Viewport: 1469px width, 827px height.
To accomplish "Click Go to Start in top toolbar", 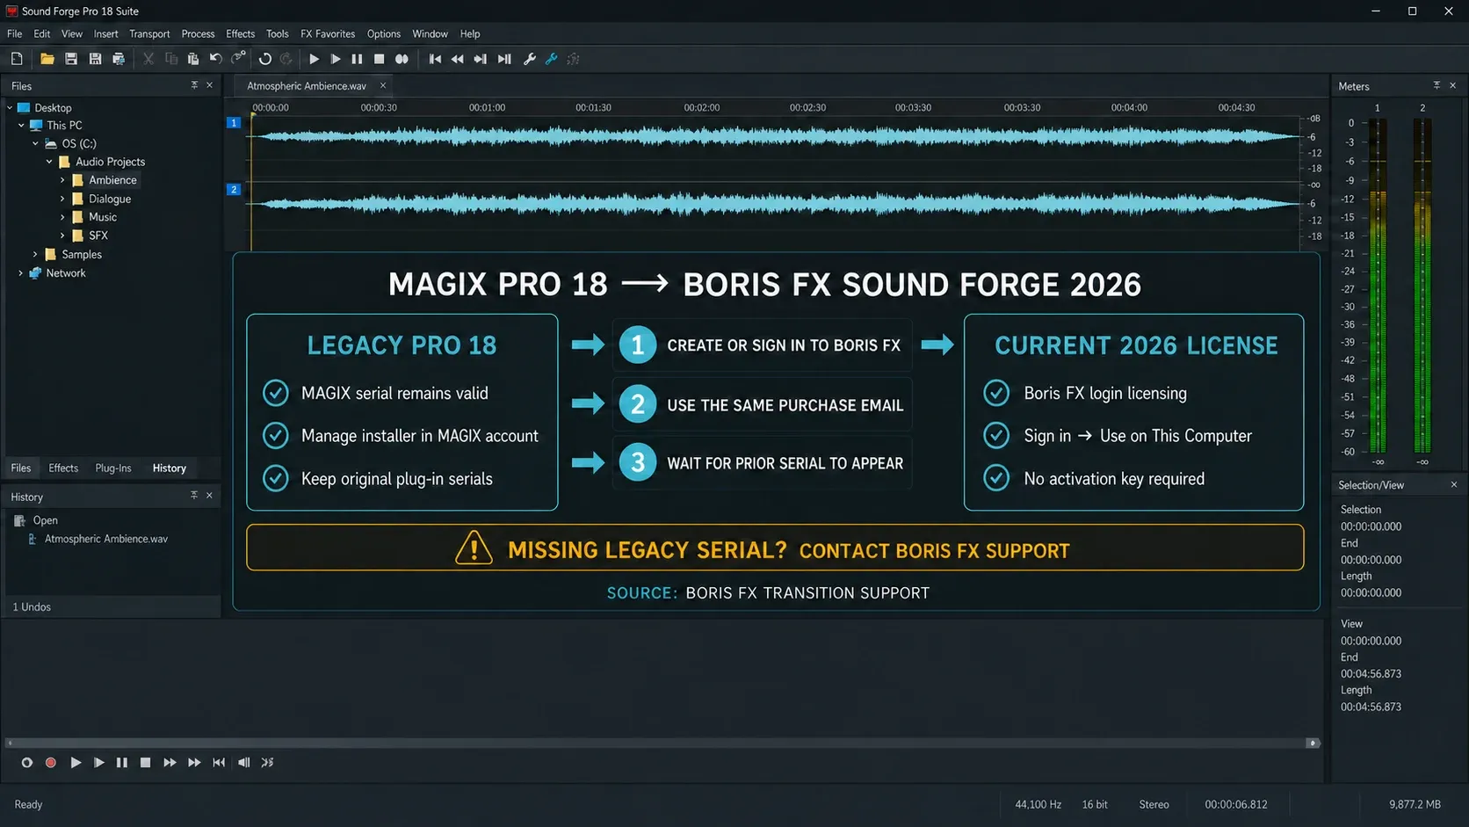I will [435, 59].
